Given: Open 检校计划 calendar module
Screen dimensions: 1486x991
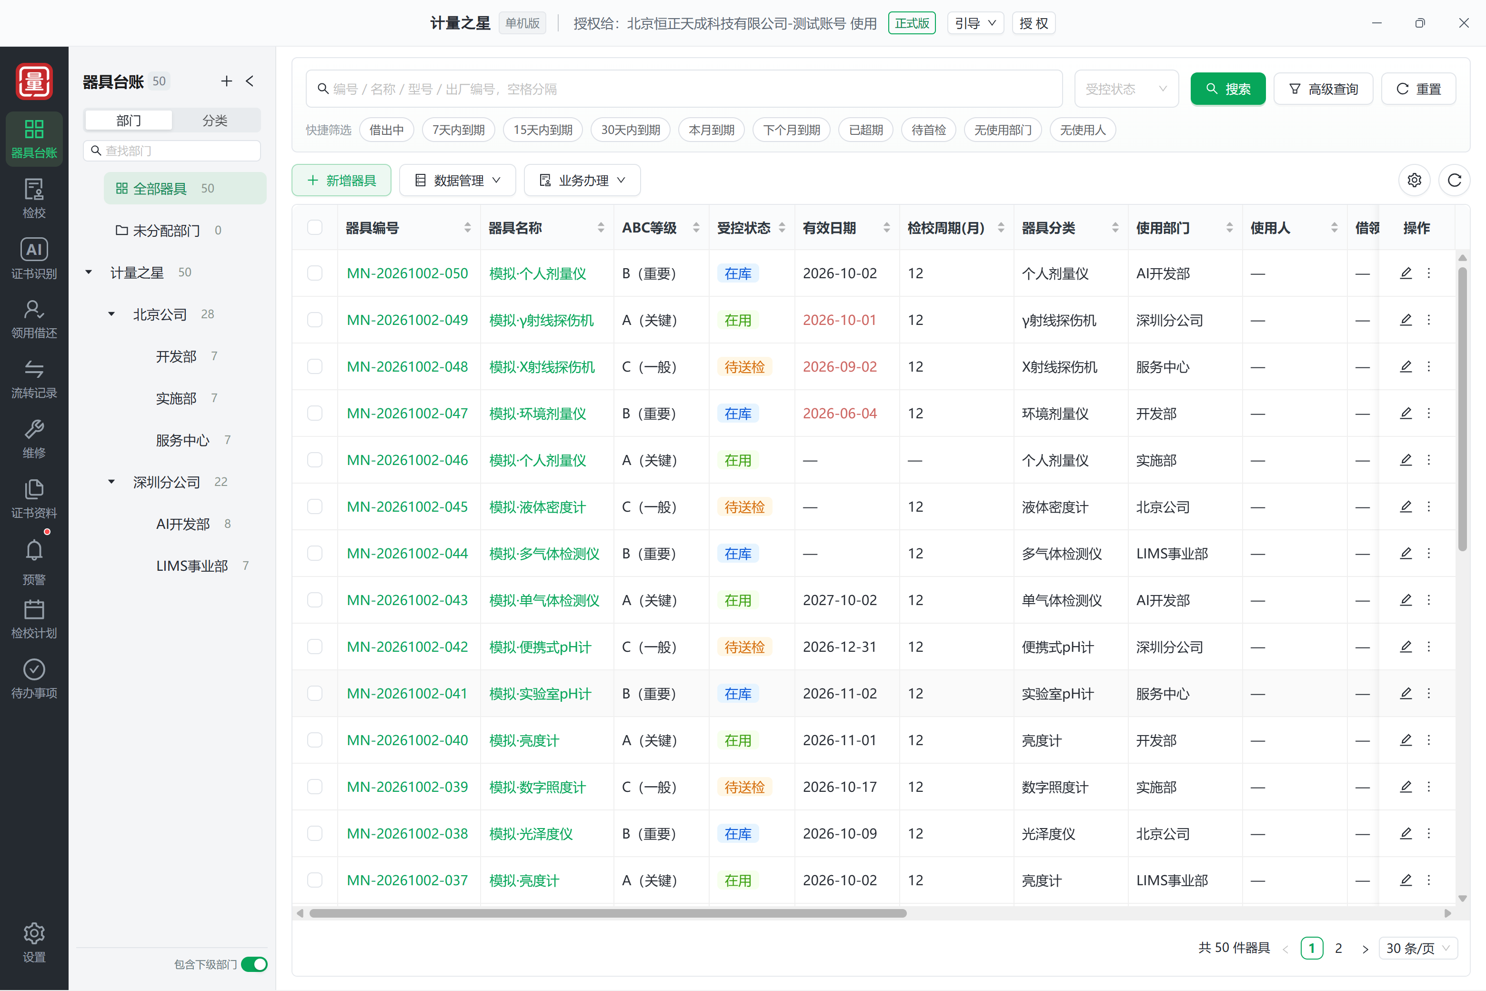Looking at the screenshot, I should coord(34,619).
